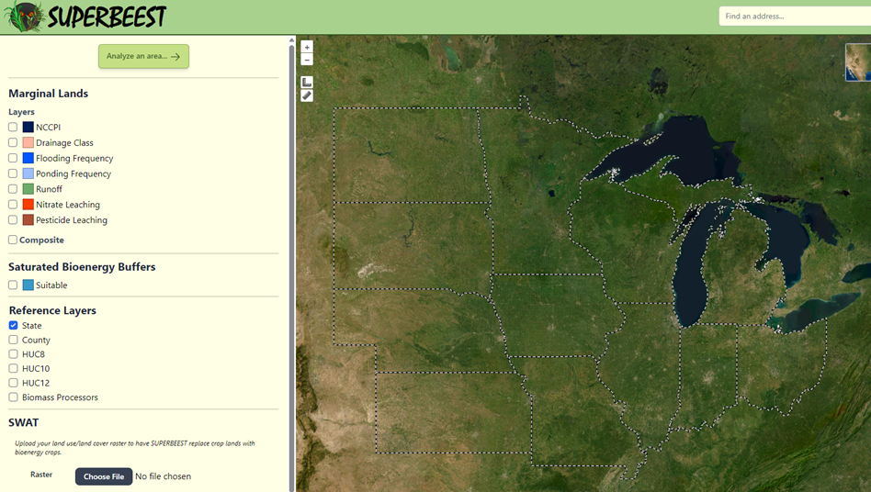Viewport: 871px width, 492px height.
Task: Enable the Drainage Class layer checkbox
Action: click(13, 142)
